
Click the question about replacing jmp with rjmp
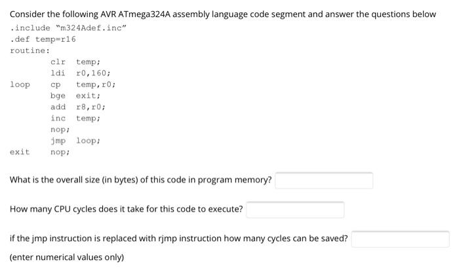pyautogui.click(x=179, y=238)
